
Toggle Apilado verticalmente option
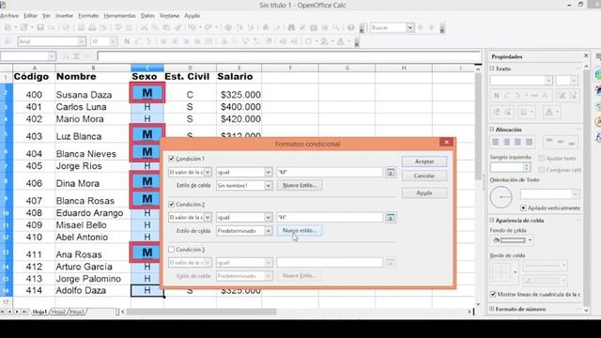[523, 207]
